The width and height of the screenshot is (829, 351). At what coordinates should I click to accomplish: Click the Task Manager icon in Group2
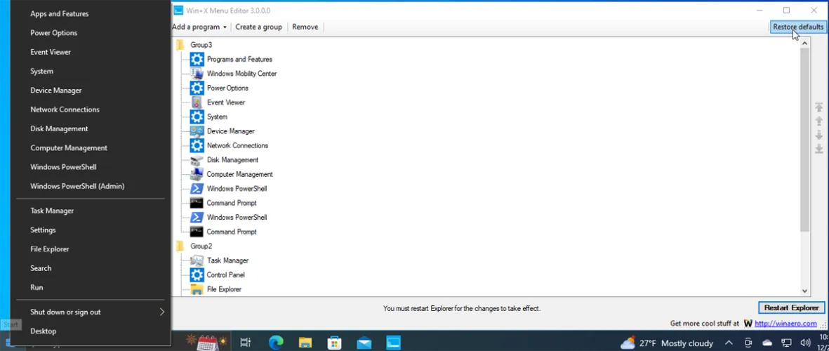coord(197,260)
